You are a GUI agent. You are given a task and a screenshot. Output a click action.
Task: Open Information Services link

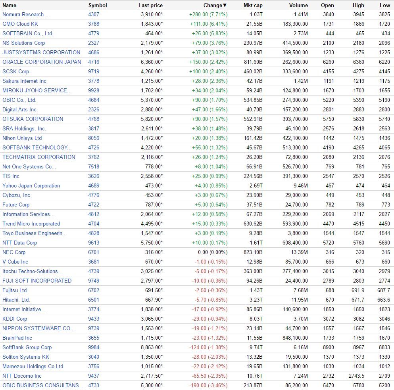point(29,214)
